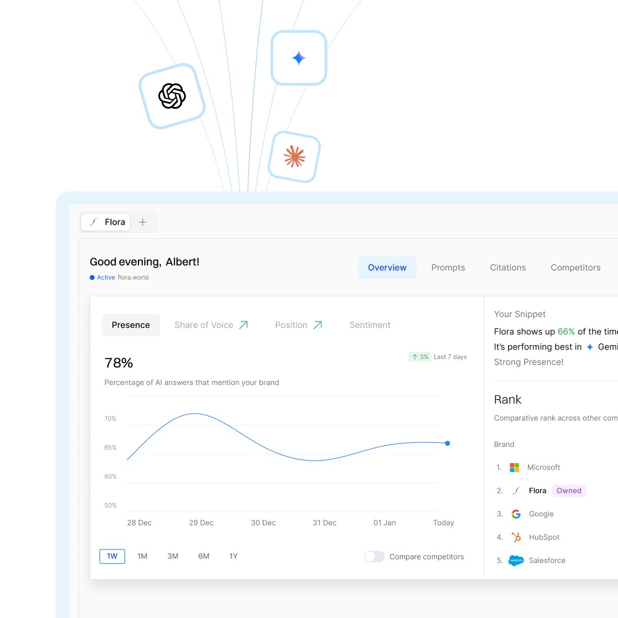Viewport: 618px width, 618px height.
Task: Toggle Compare competitors switch
Action: (374, 557)
